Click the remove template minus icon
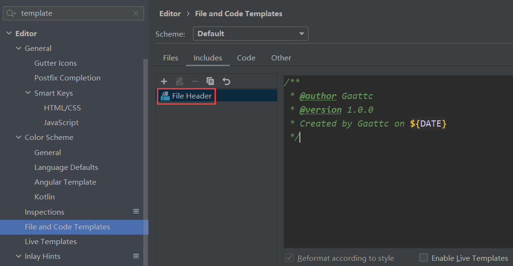 [195, 81]
